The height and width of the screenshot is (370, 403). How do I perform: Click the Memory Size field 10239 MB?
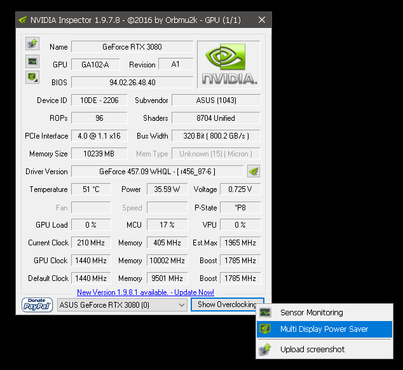(x=99, y=154)
